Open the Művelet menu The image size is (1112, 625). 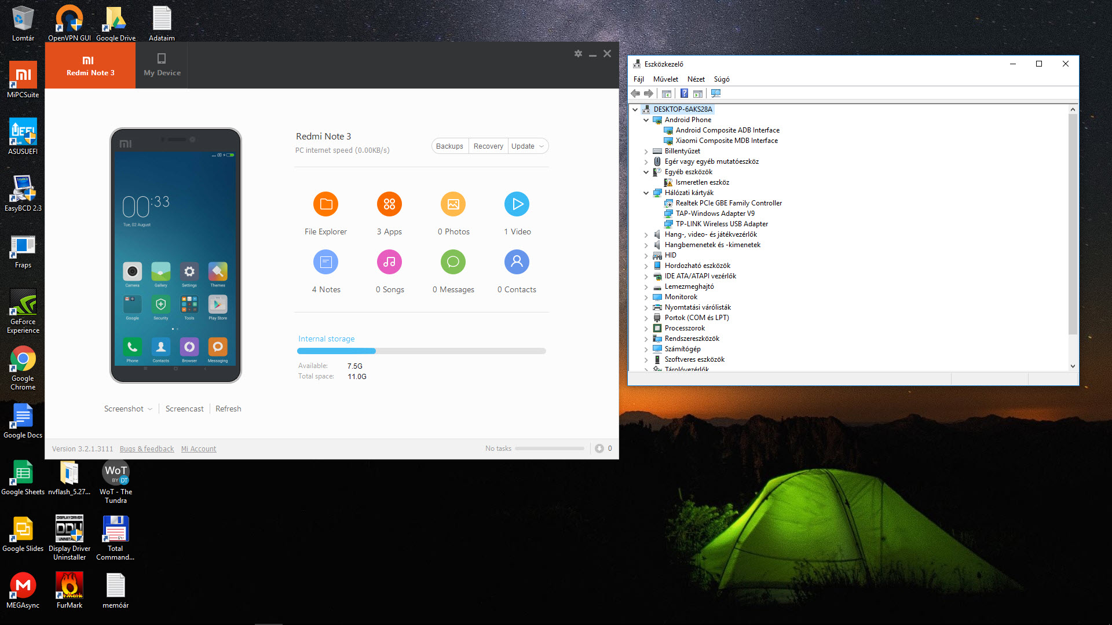[x=665, y=79]
